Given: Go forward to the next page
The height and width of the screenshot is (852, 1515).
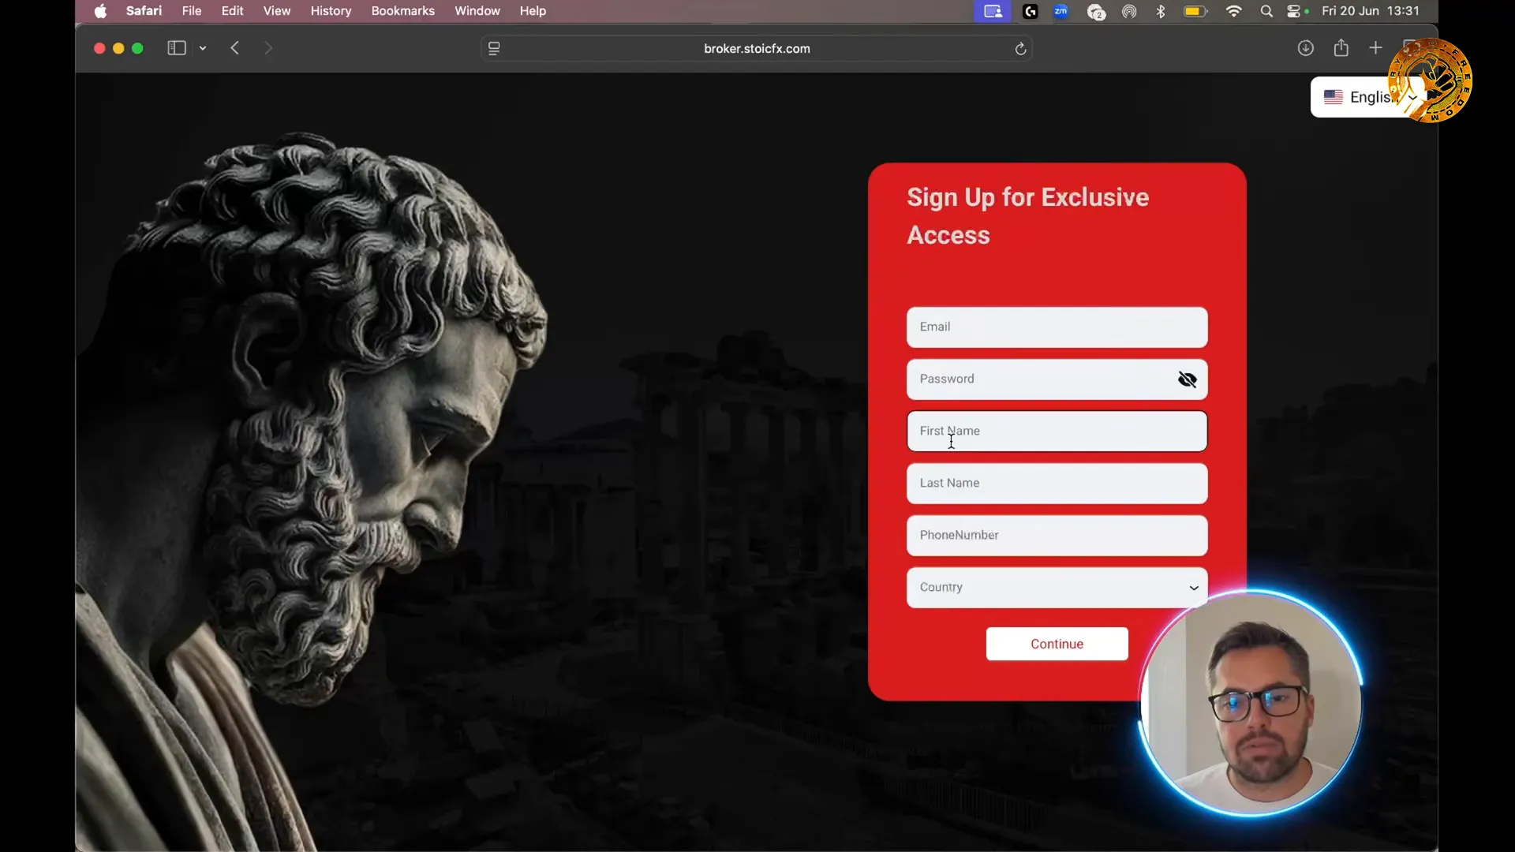Looking at the screenshot, I should point(268,48).
